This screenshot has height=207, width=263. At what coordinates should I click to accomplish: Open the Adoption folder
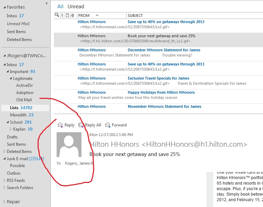25,93
